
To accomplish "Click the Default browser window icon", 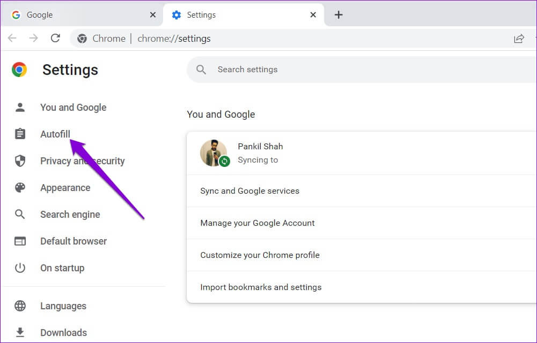I will point(20,241).
